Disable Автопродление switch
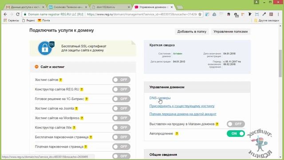Screen dimensions: 284x160 coord(236,133)
